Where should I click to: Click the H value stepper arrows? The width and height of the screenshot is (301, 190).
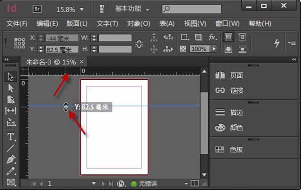point(94,49)
